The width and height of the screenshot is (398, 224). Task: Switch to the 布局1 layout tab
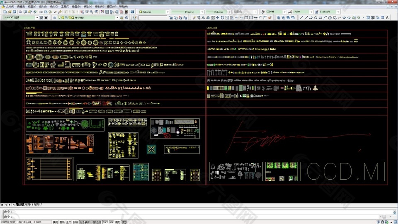click(x=27, y=205)
